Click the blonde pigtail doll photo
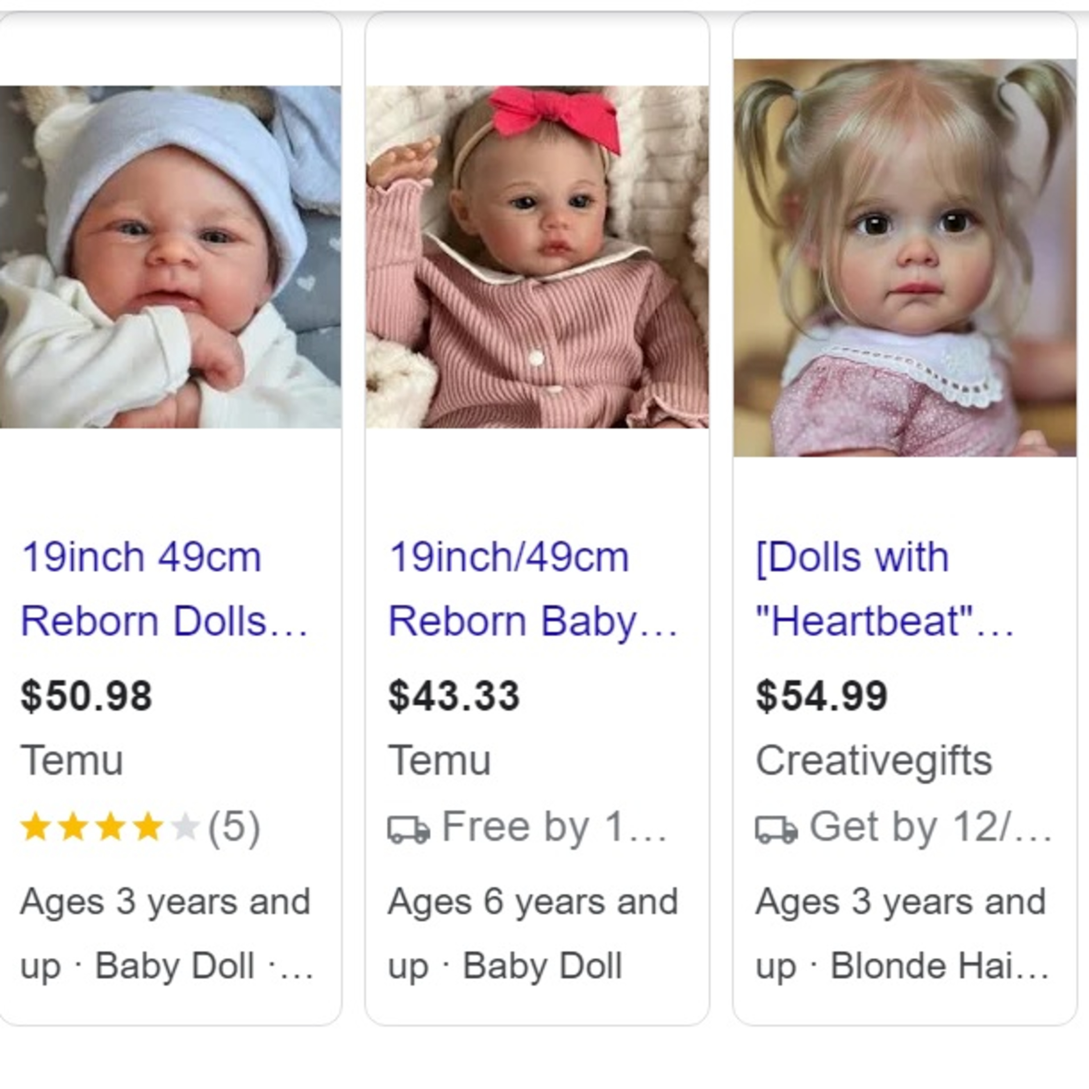This screenshot has height=1089, width=1089. pyautogui.click(x=904, y=258)
